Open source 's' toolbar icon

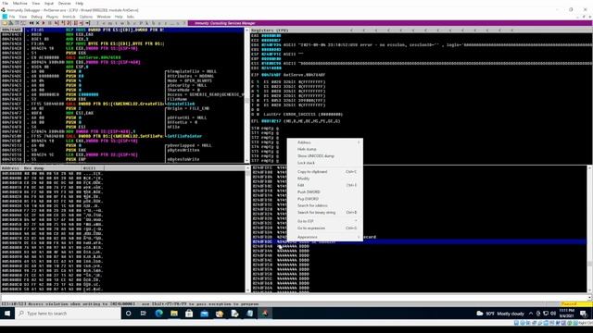[x=177, y=23]
